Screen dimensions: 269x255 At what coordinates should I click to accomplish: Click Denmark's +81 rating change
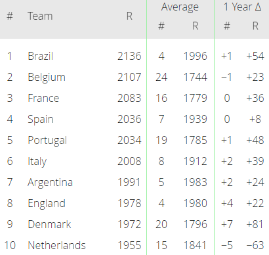click(255, 224)
